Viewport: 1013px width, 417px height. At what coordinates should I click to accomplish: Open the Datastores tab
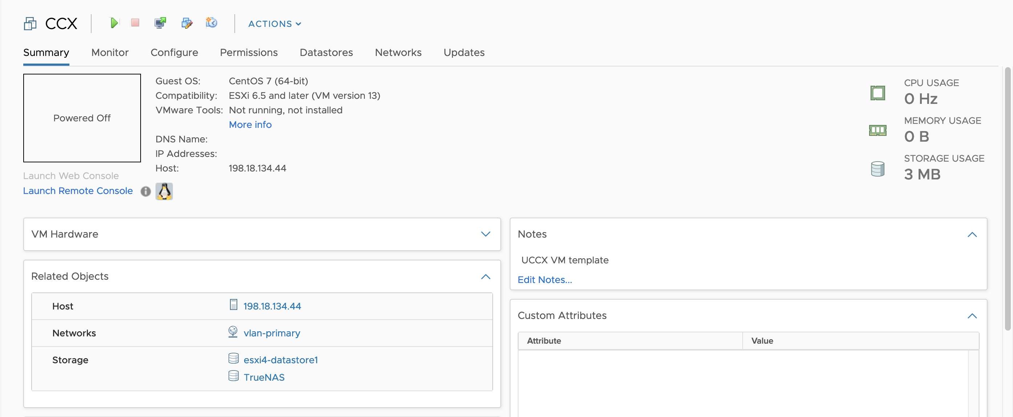click(x=326, y=53)
